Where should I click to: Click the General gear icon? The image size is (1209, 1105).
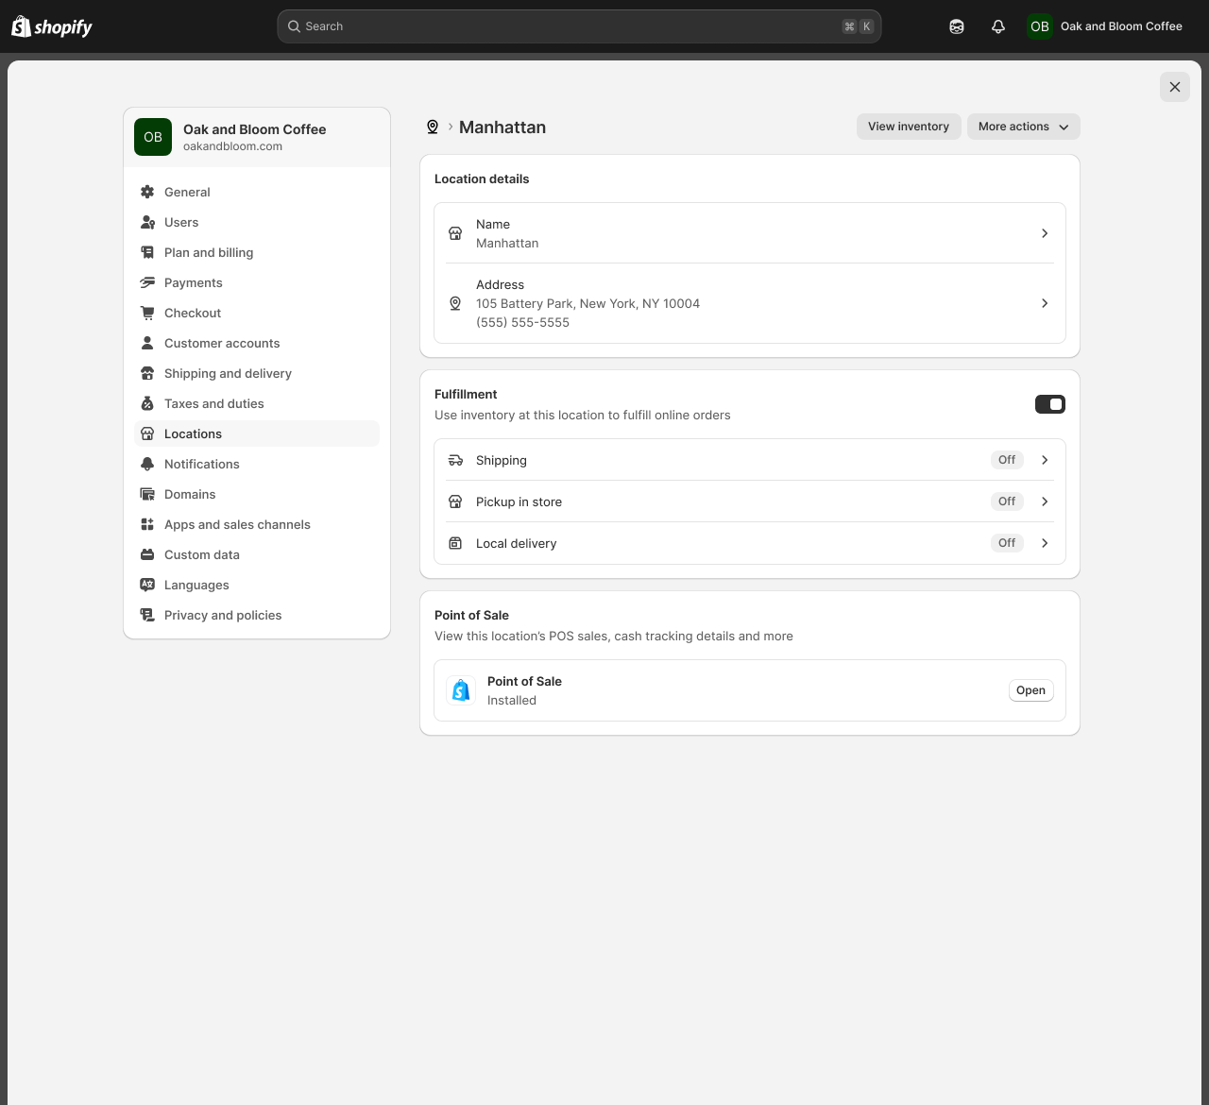[147, 192]
